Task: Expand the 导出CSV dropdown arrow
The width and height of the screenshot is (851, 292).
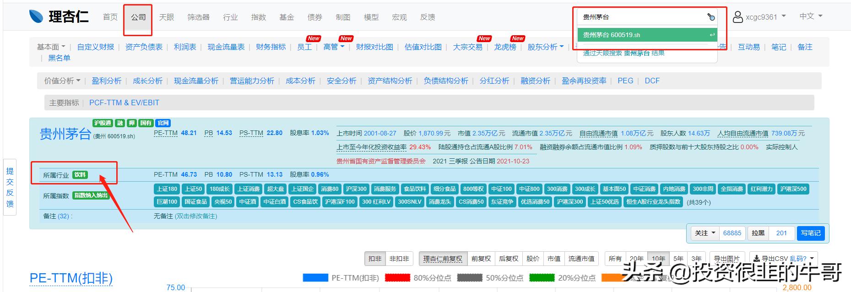Action: click(x=812, y=259)
